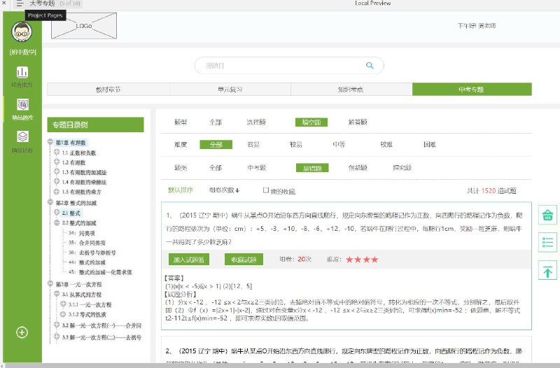Screen dimensions: 560x368
Task: Select 整式的加减—化简求值 tree item
Action: coord(105,272)
